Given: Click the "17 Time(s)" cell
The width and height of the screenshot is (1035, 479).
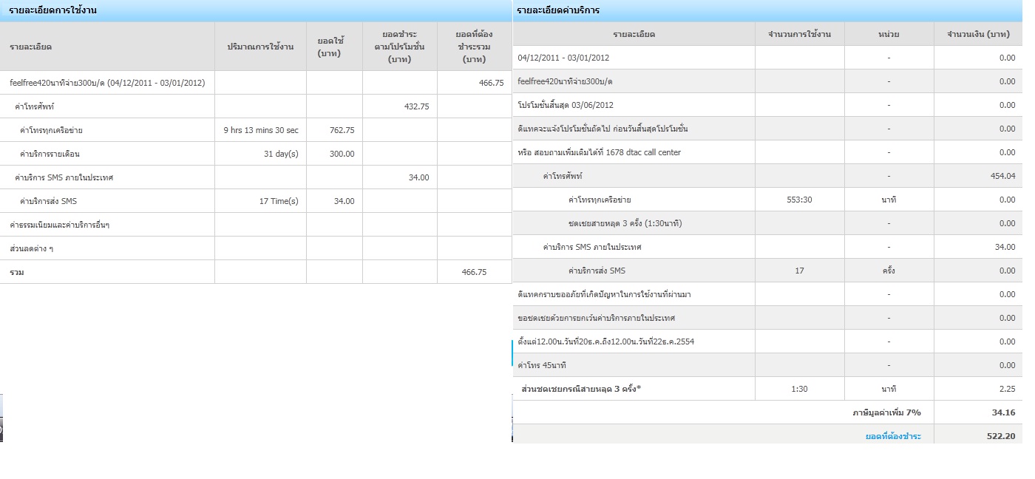Looking at the screenshot, I should (x=279, y=201).
